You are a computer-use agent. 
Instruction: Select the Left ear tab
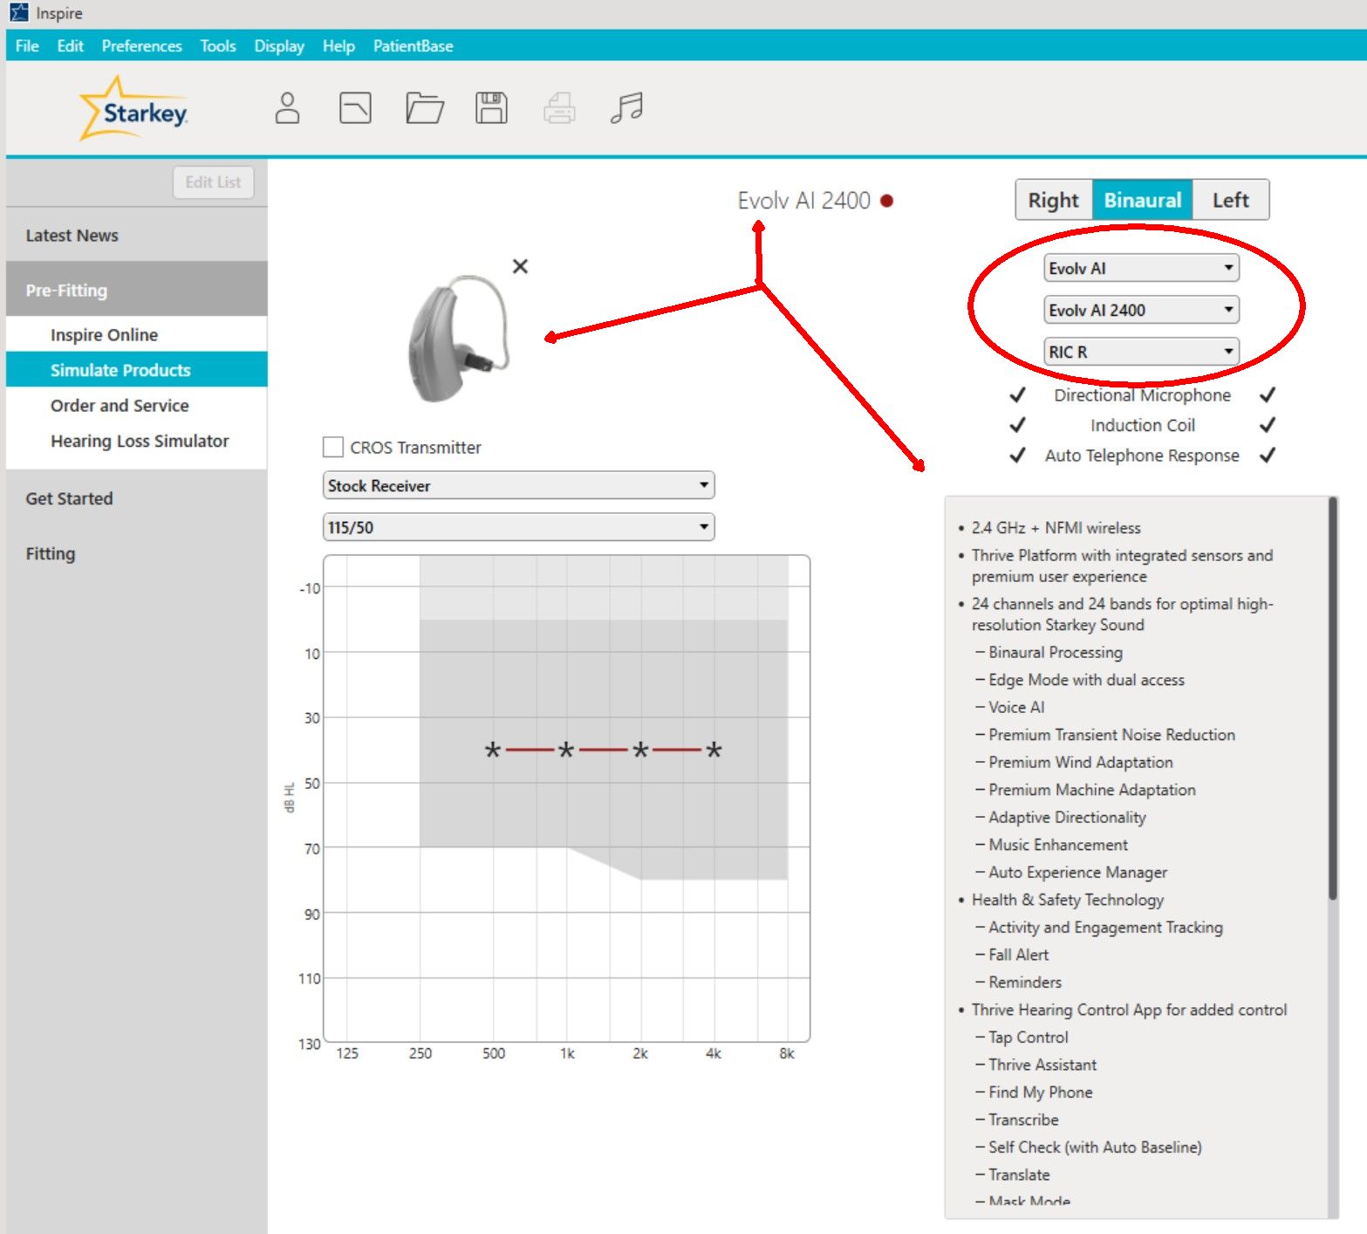pos(1230,200)
